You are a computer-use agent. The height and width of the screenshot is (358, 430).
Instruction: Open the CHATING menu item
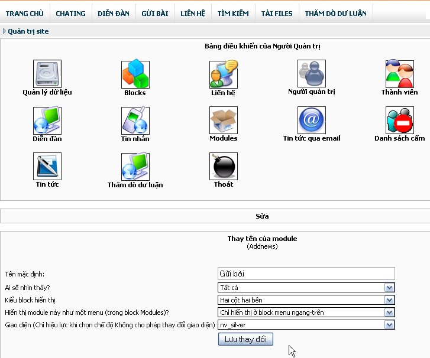tap(70, 14)
